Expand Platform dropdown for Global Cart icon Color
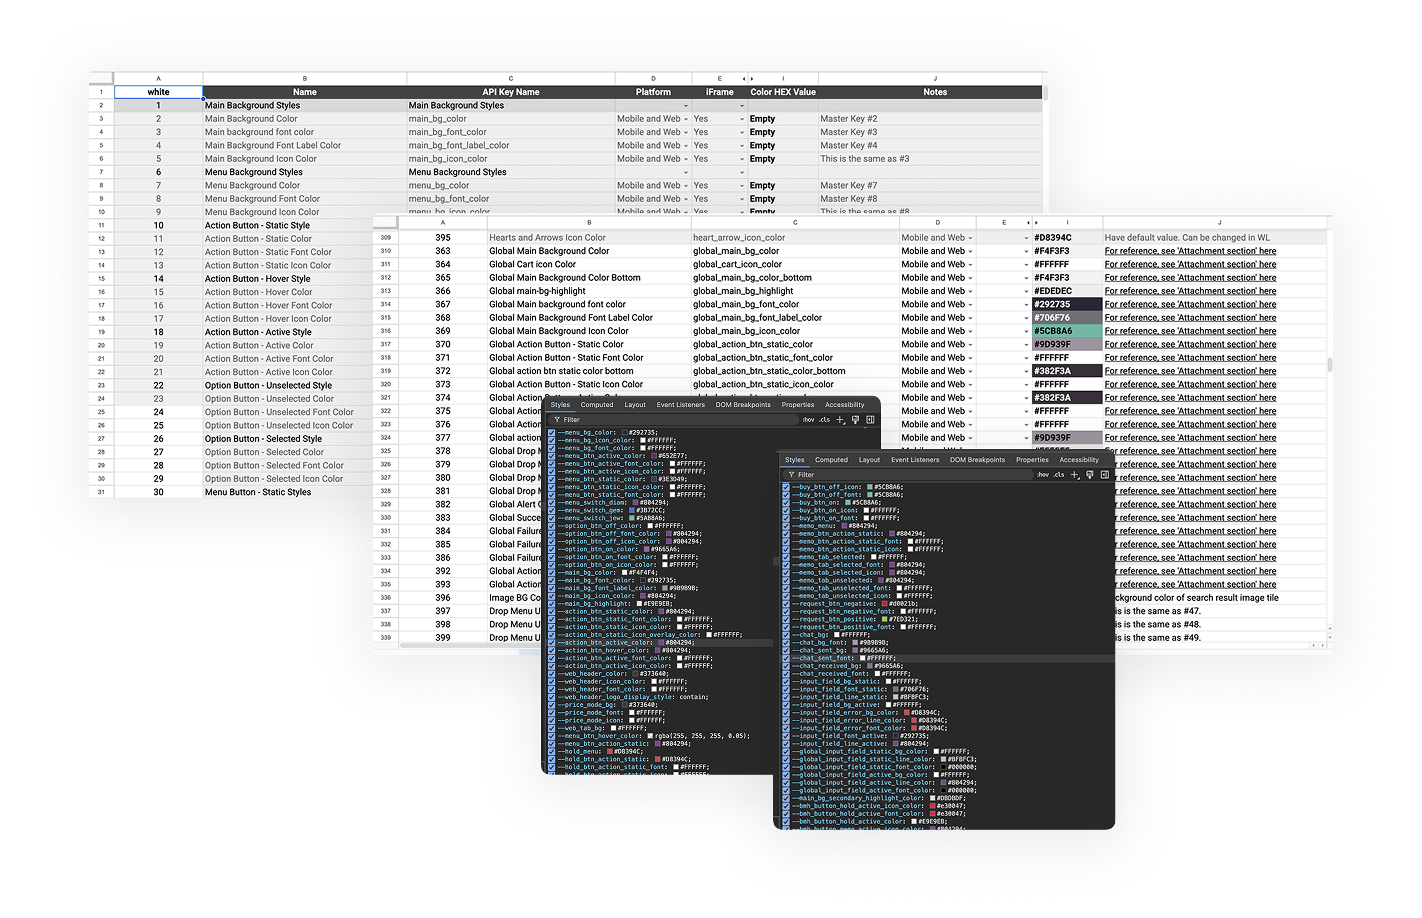The width and height of the screenshot is (1422, 918). click(x=970, y=265)
